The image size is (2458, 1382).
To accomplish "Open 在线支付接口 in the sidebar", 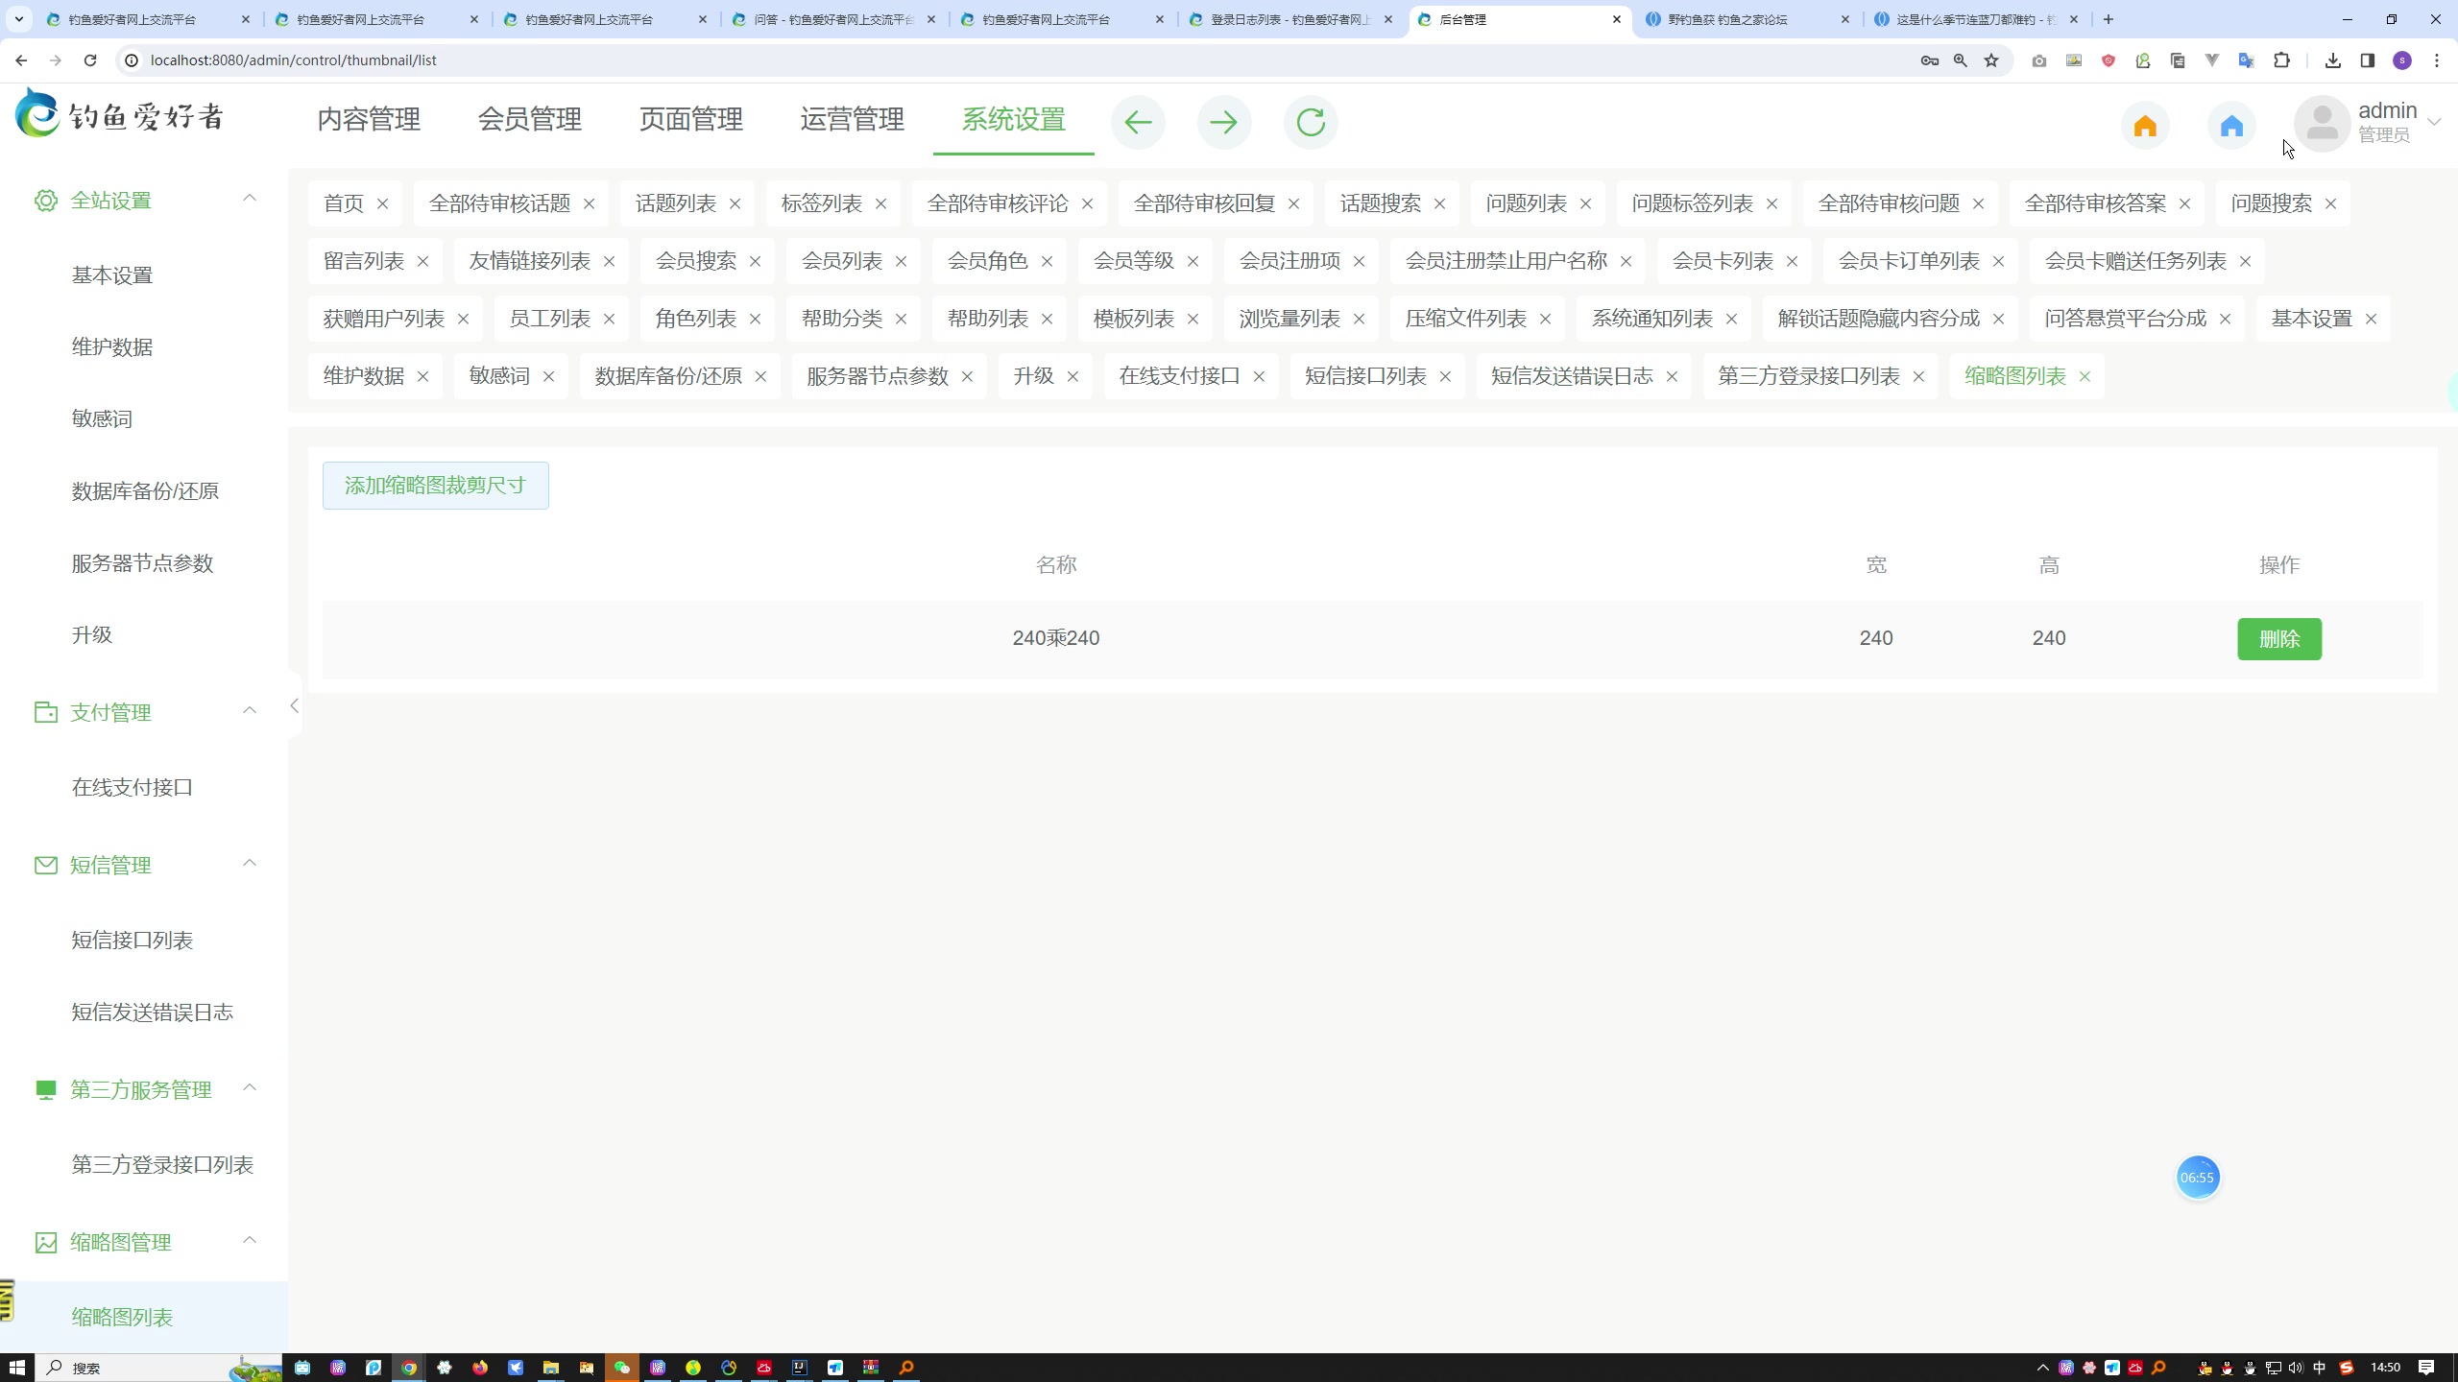I will (x=133, y=788).
